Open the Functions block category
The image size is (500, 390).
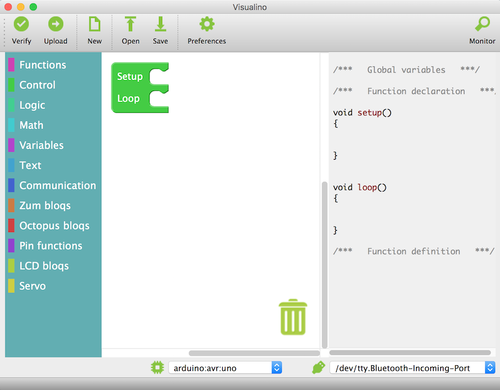tap(42, 65)
